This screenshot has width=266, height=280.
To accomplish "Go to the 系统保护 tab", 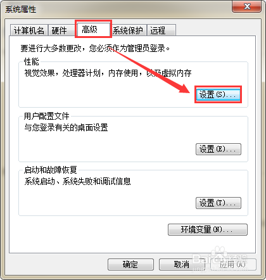I will pos(128,30).
